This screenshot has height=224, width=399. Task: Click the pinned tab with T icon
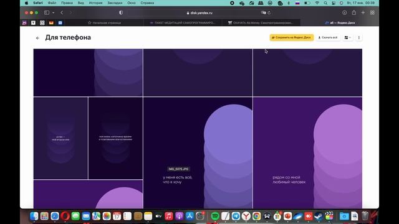coord(33,22)
